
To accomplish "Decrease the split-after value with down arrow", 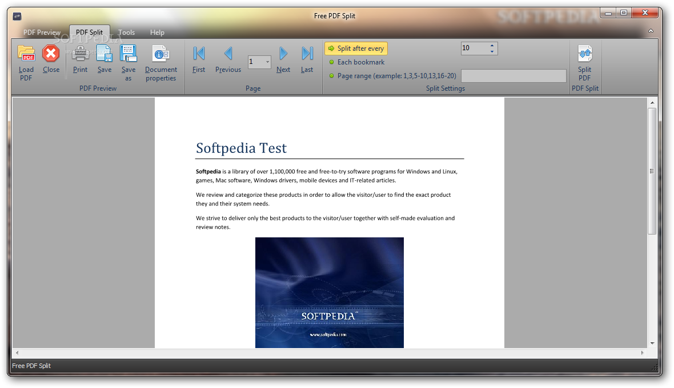I will click(492, 51).
